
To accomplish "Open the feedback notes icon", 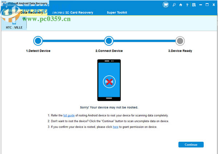I will pyautogui.click(x=194, y=5).
